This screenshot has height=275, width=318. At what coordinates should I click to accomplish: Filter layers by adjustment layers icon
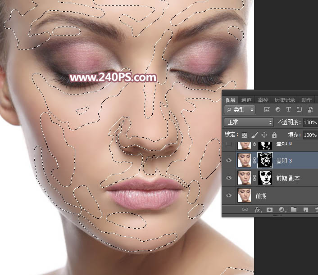point(278,110)
